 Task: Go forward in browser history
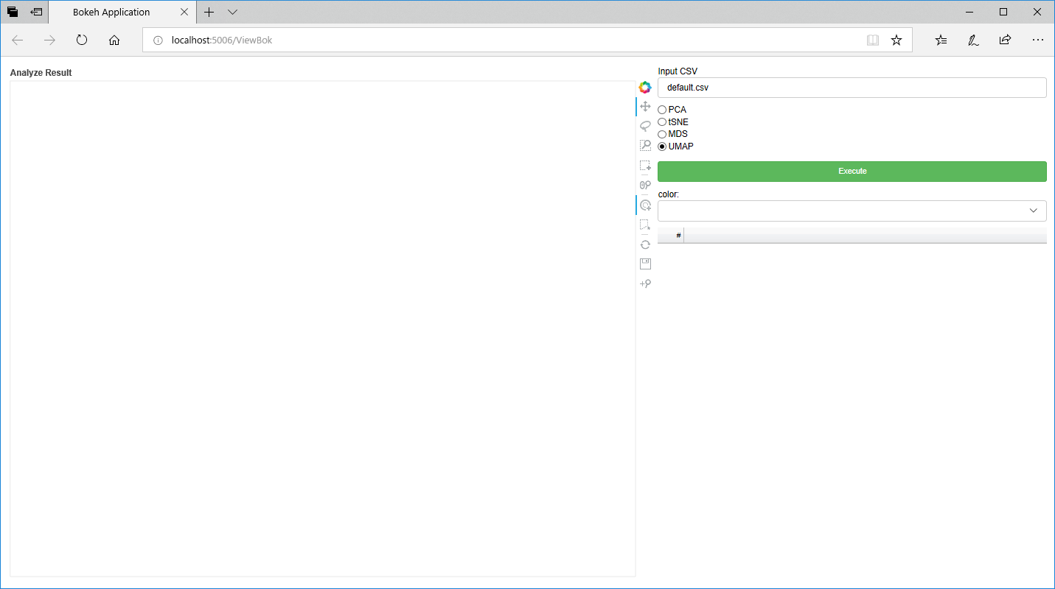tap(50, 40)
